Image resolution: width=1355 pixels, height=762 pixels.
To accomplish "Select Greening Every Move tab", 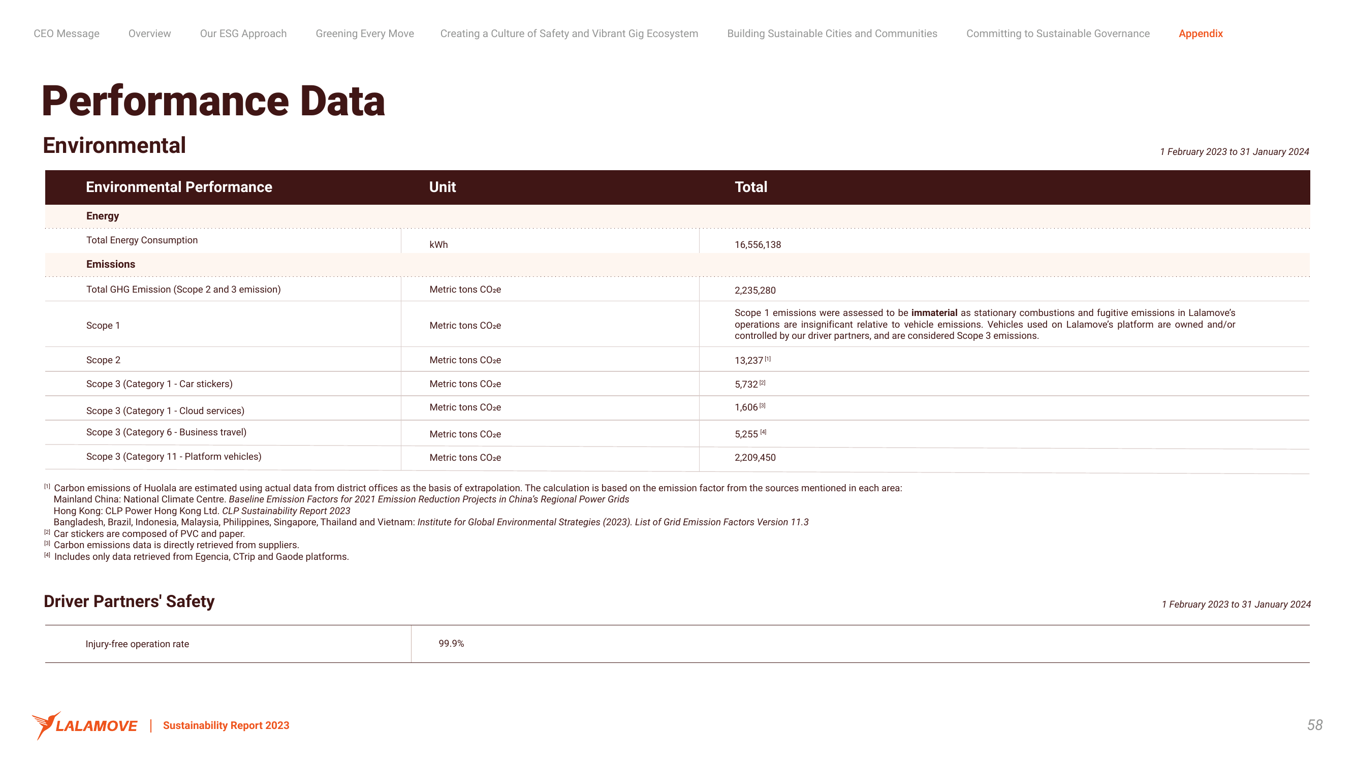I will [x=364, y=34].
